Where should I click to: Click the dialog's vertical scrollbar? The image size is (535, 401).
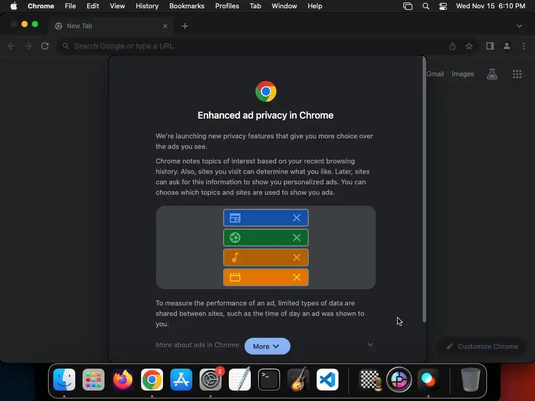(424, 190)
